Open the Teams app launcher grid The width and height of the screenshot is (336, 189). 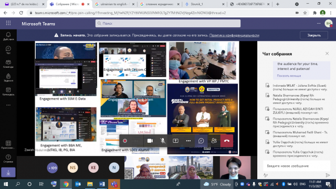click(x=8, y=23)
